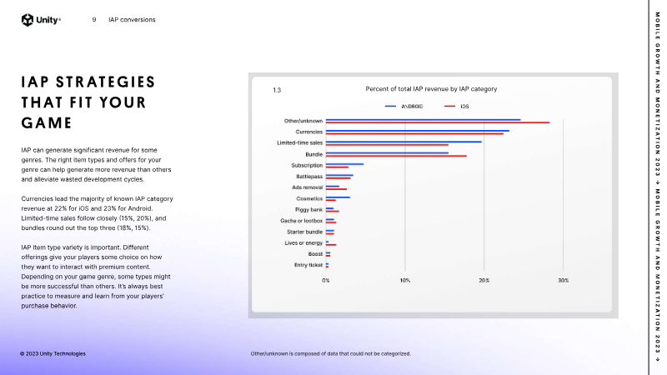Select the "IAP STRATEGIES THAT FIT YOUR GAME" heading
Screen dimensions: 667x375
88,102
